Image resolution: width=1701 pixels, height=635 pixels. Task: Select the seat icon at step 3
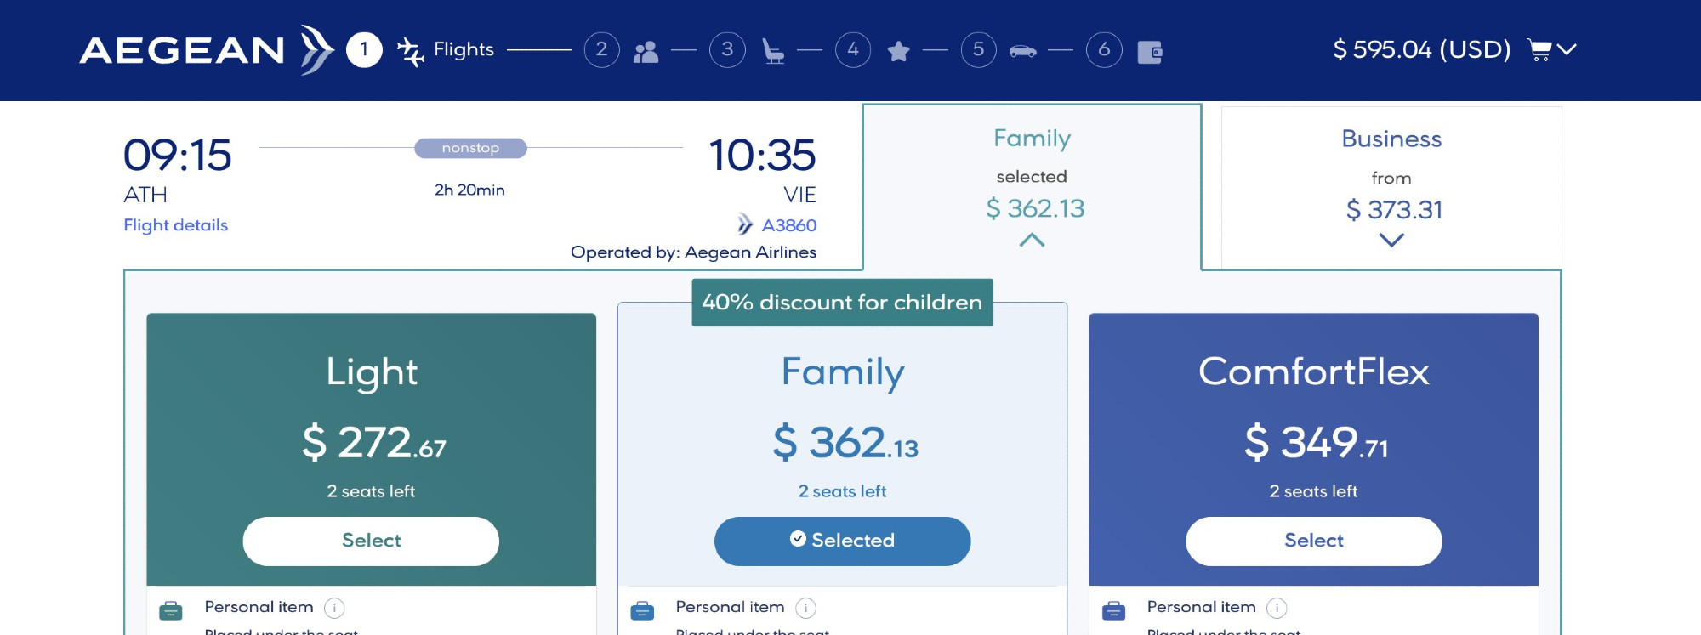pyautogui.click(x=772, y=53)
